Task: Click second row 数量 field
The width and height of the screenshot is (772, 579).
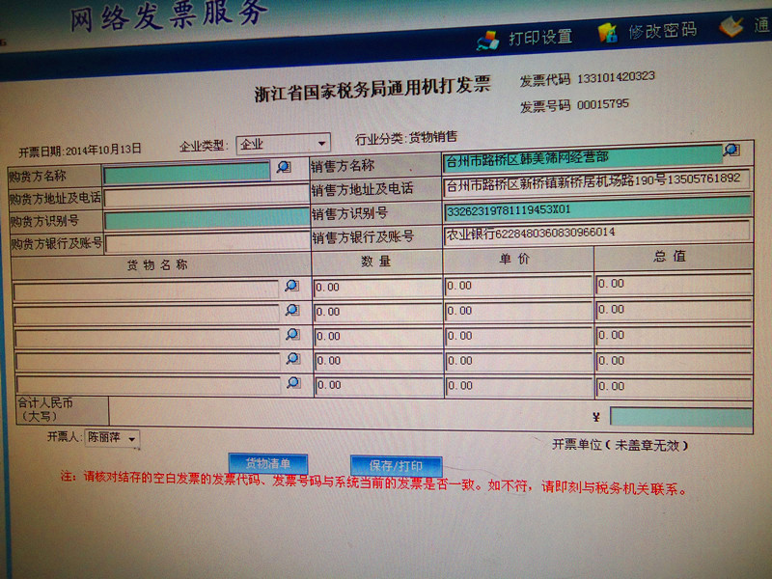Action: coord(377,313)
